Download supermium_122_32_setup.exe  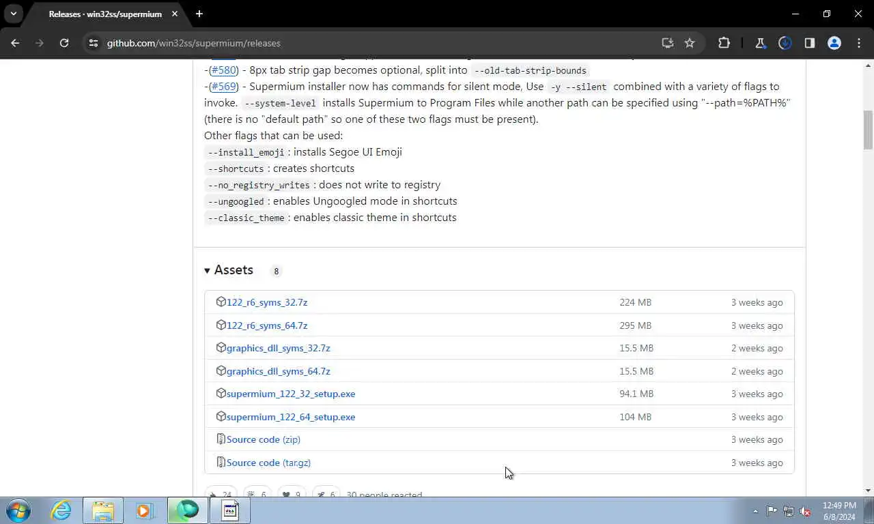click(291, 394)
